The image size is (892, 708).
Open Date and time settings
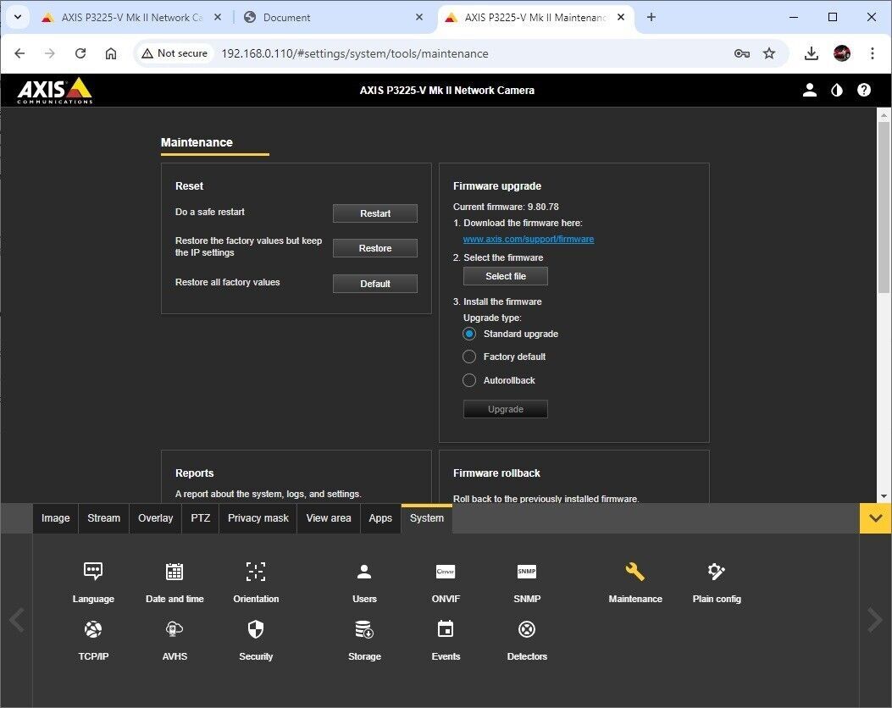click(x=174, y=571)
